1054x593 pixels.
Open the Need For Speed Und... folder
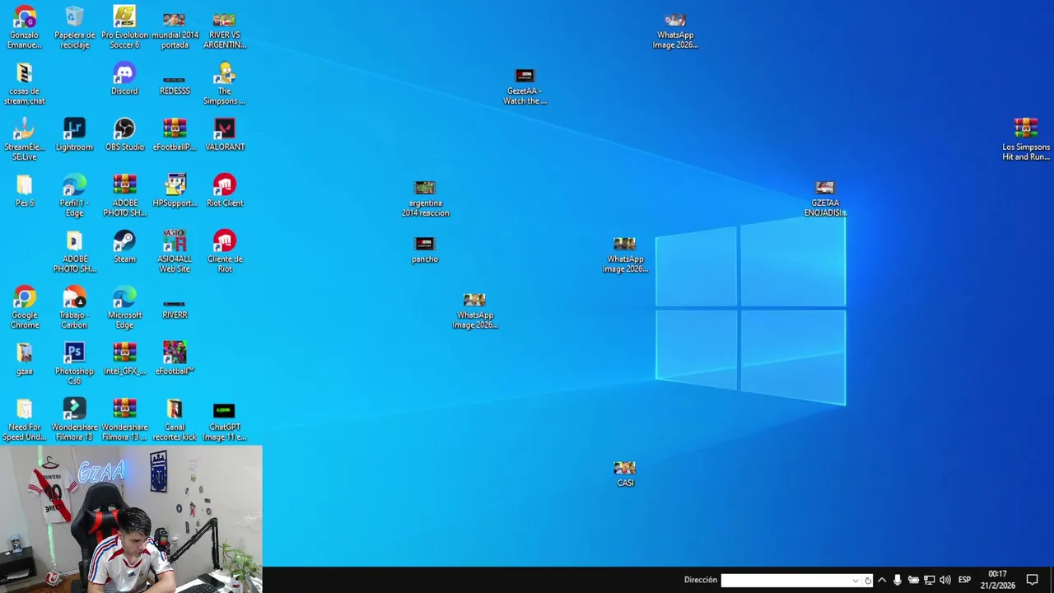(x=25, y=419)
